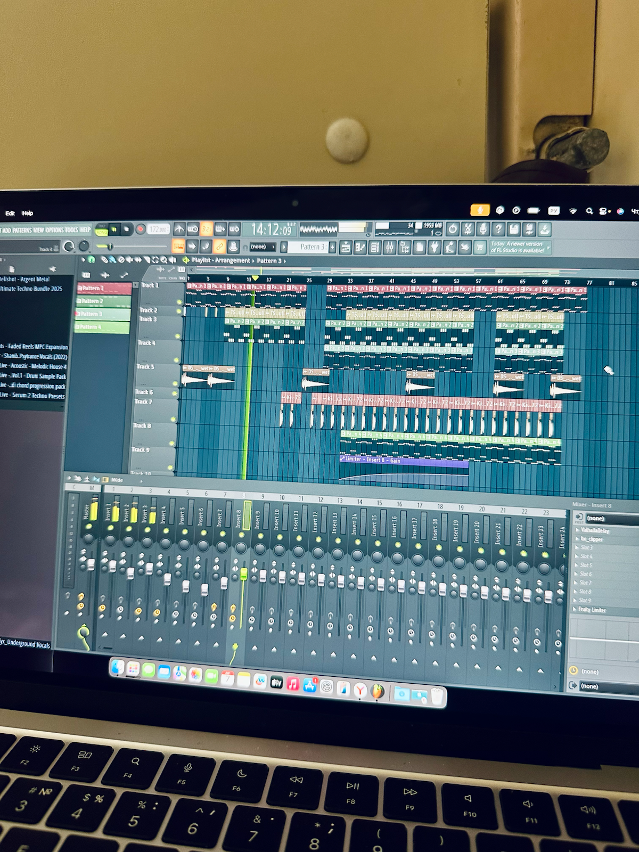Open mixer output (none) dropdown at bottom
Viewport: 639px width, 852px height.
coord(610,686)
